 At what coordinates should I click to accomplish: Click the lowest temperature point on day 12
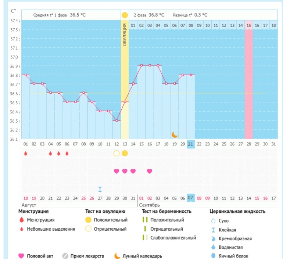tap(117, 120)
